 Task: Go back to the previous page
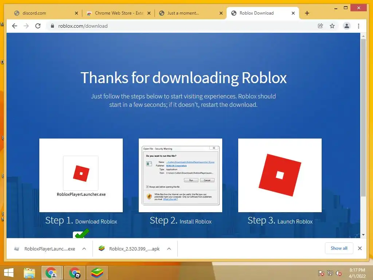pyautogui.click(x=15, y=26)
